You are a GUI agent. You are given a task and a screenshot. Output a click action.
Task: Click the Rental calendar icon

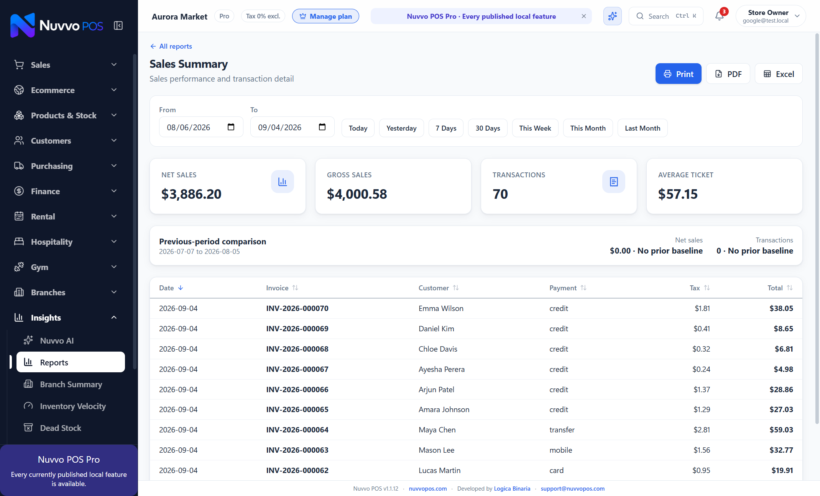click(x=19, y=216)
